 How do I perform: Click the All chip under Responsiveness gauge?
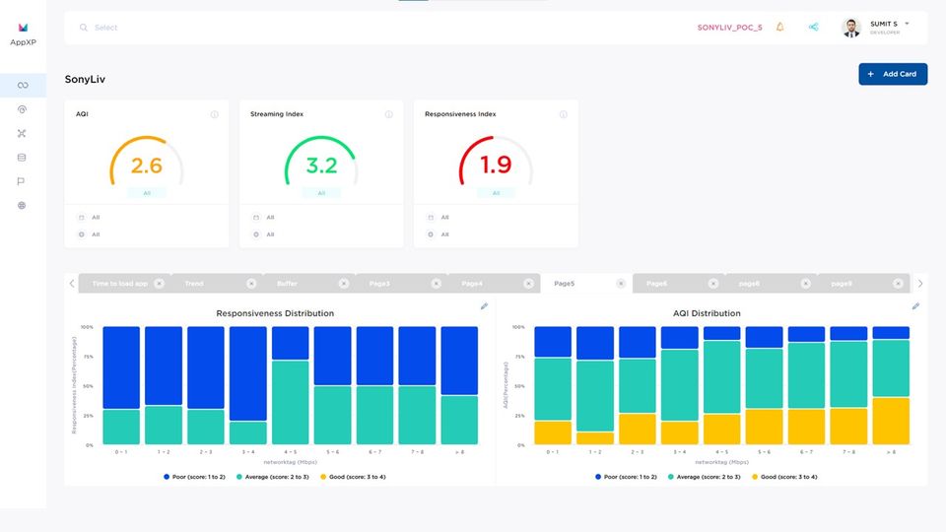[496, 193]
